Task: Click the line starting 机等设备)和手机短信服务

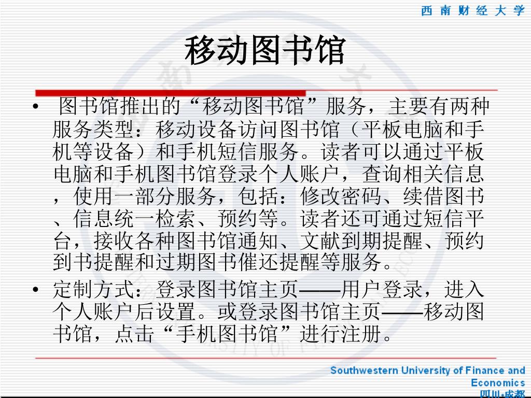Action: [269, 151]
